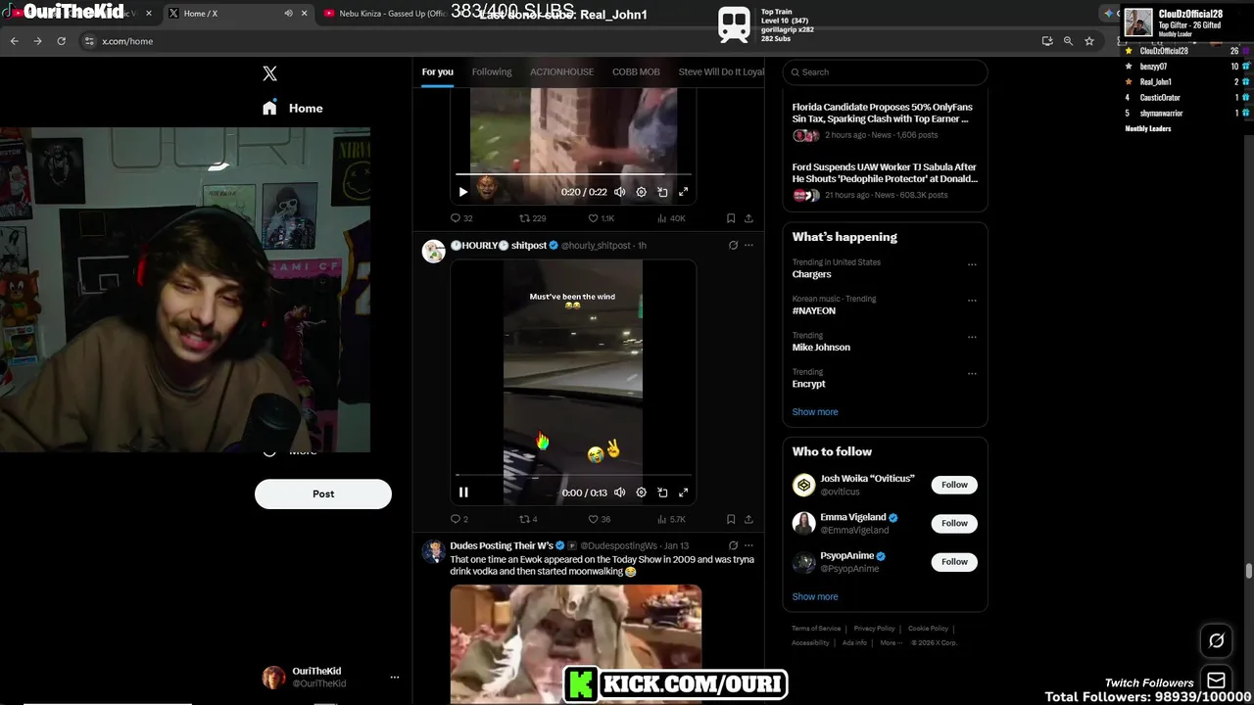This screenshot has height=705, width=1254.
Task: Pause the HOURLY shitpost video
Action: [x=463, y=493]
